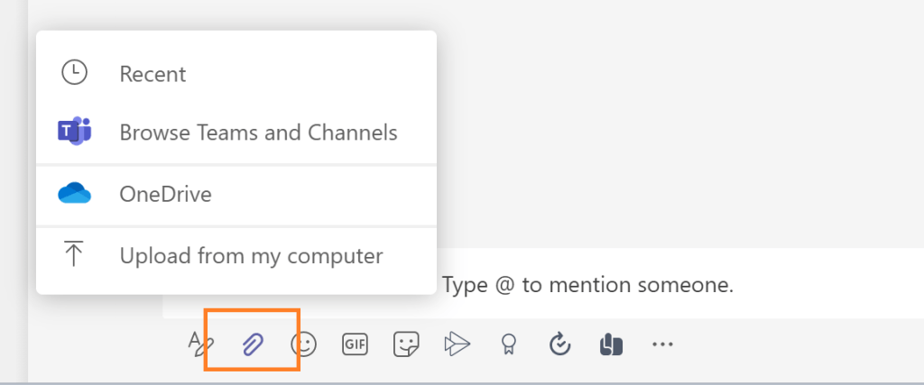Select OneDrive as the file source
The width and height of the screenshot is (924, 385).
[x=165, y=194]
